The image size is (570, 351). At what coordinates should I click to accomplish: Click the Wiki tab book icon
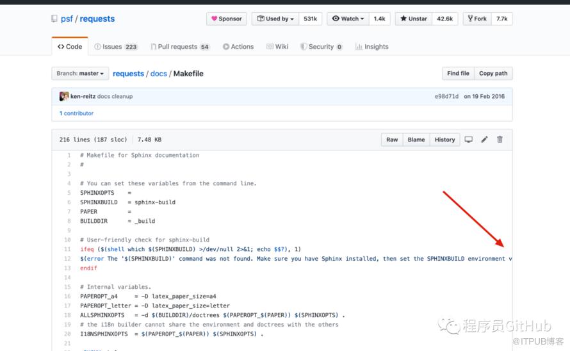[270, 47]
